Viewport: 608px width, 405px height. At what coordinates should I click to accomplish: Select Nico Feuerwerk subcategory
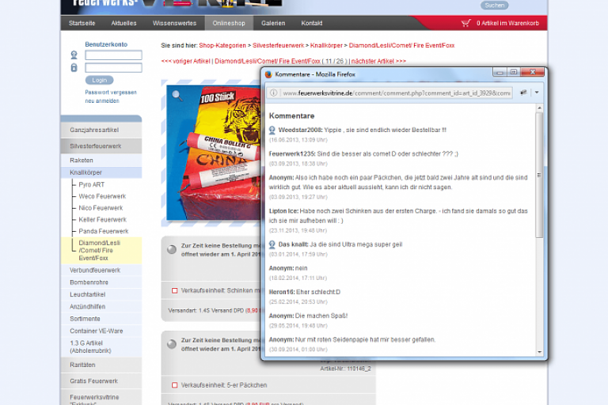(101, 208)
